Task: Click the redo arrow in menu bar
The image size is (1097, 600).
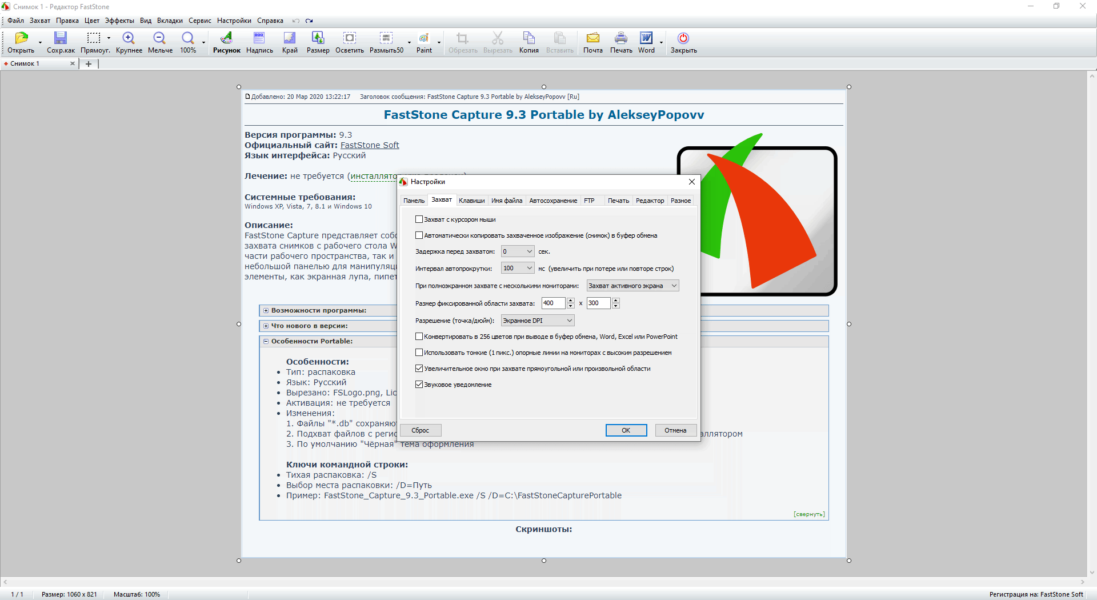Action: click(309, 21)
